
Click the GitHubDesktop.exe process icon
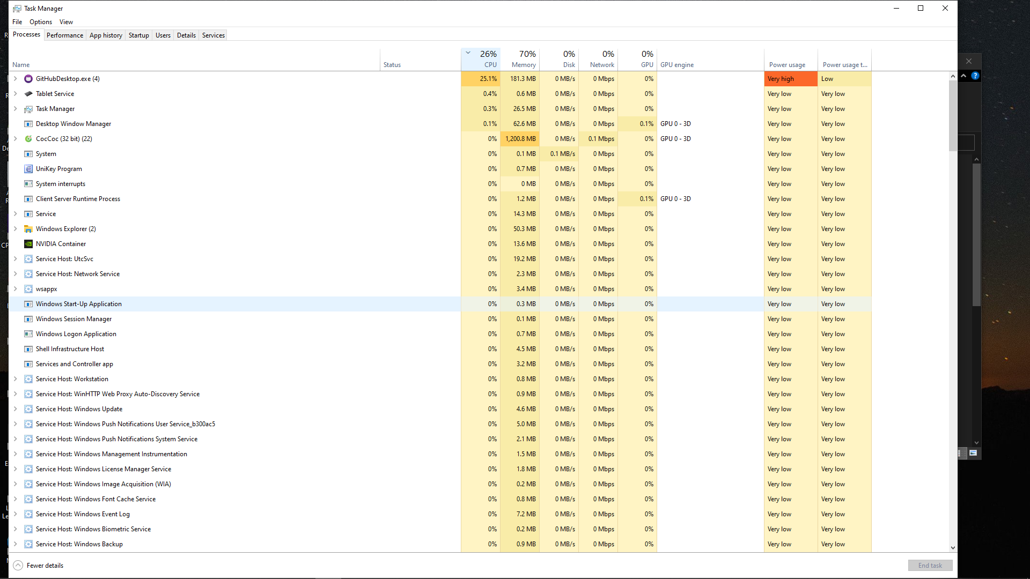[x=28, y=79]
